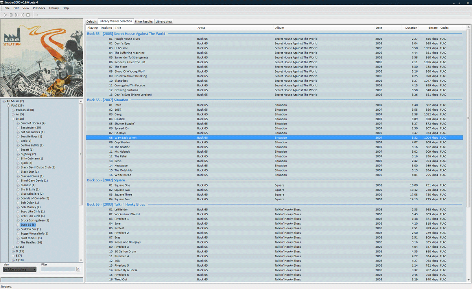This screenshot has height=289, width=472.
Task: Open the 'by folder structure' view dropdown
Action: point(20,269)
